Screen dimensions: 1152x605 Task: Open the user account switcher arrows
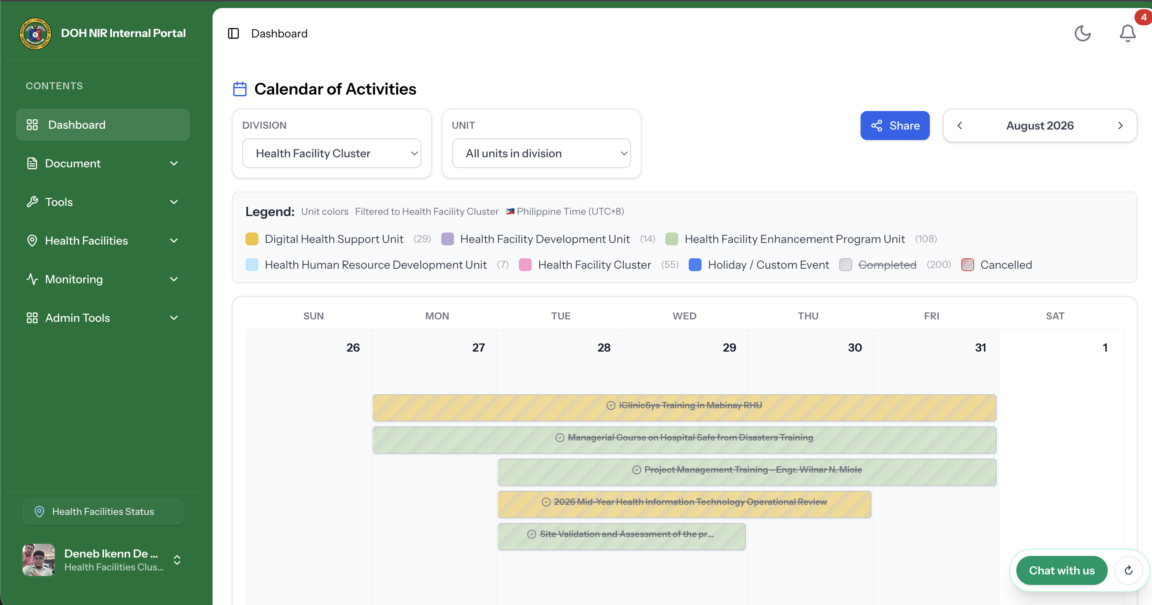(x=177, y=560)
